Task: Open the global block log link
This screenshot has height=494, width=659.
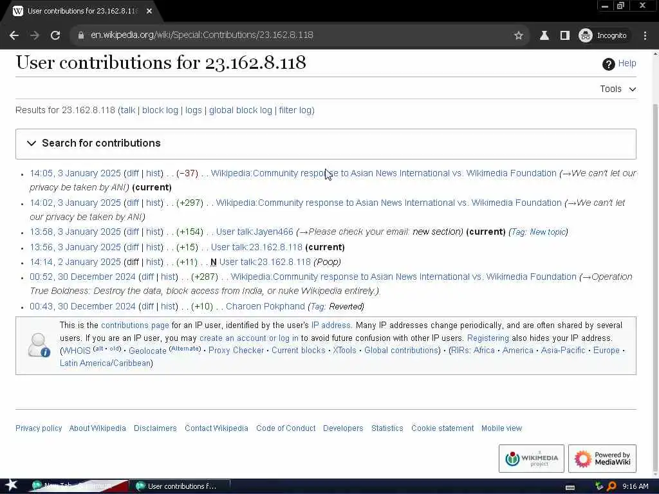Action: coord(241,110)
